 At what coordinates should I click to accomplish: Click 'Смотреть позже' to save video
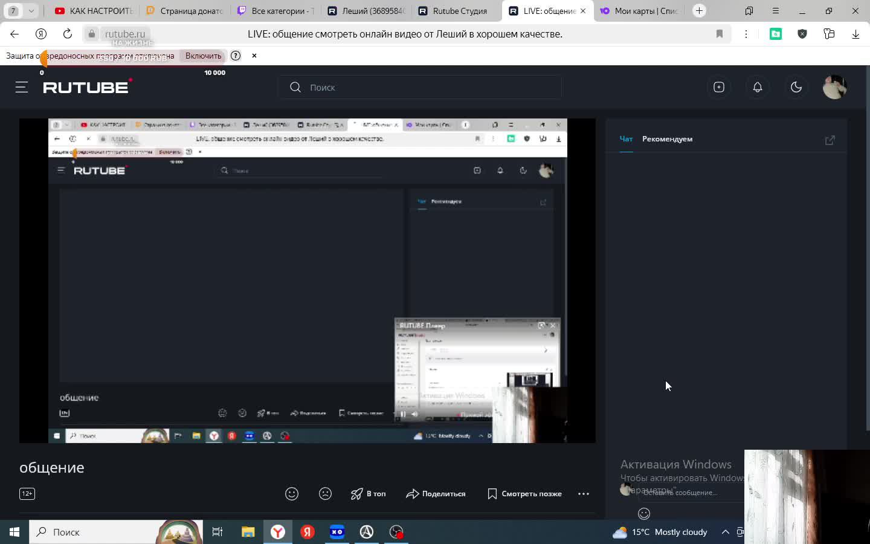coord(524,494)
